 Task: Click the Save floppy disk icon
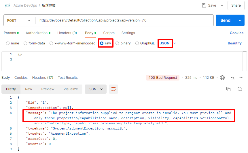(x=204, y=5)
